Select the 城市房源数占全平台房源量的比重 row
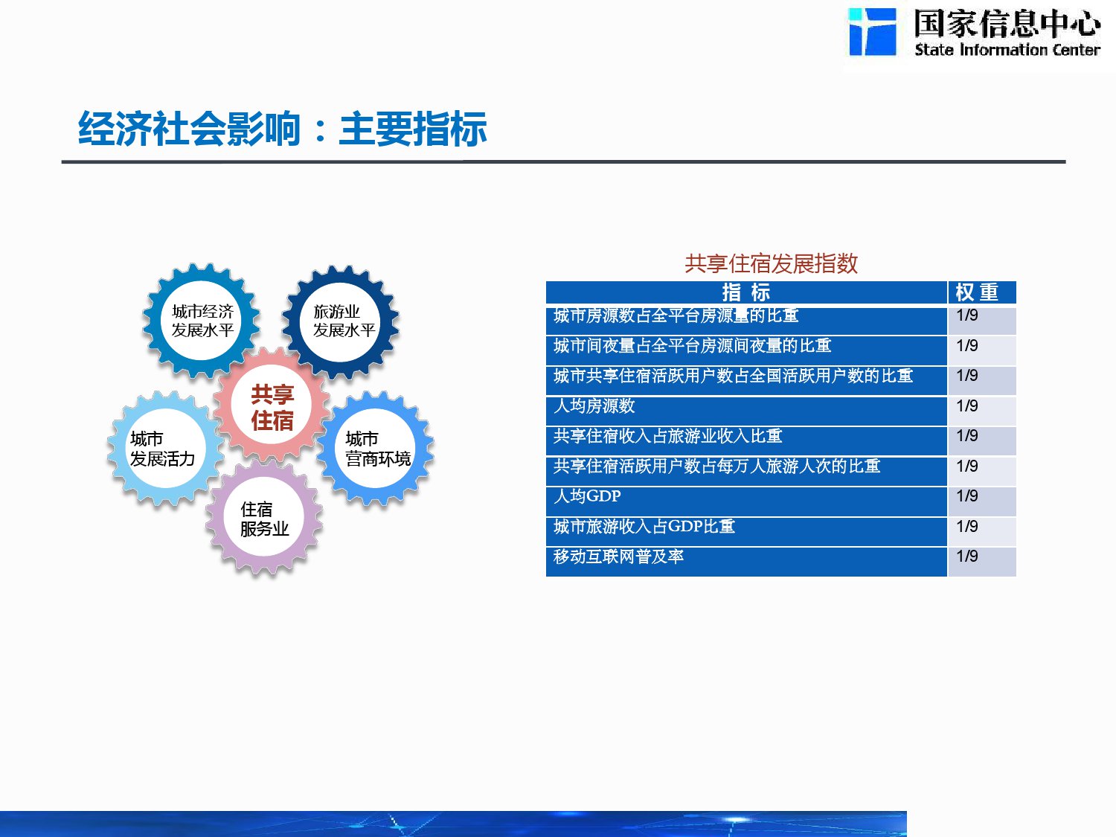The width and height of the screenshot is (1116, 837). [x=745, y=320]
